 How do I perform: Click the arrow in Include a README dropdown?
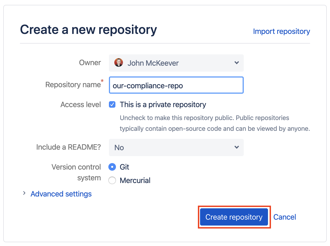coord(236,147)
